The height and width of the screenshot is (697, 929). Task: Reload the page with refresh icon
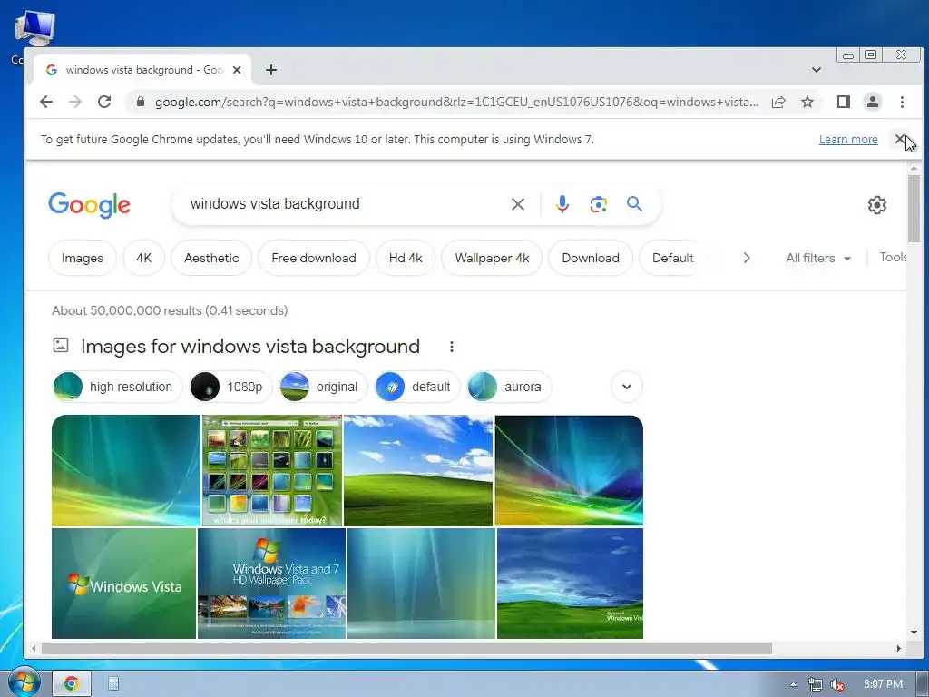(x=104, y=102)
